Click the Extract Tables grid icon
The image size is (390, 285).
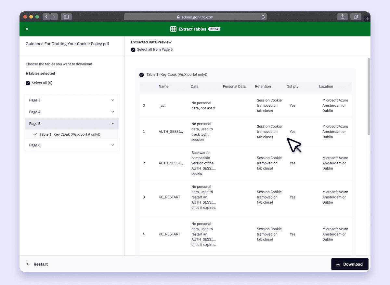pyautogui.click(x=173, y=29)
